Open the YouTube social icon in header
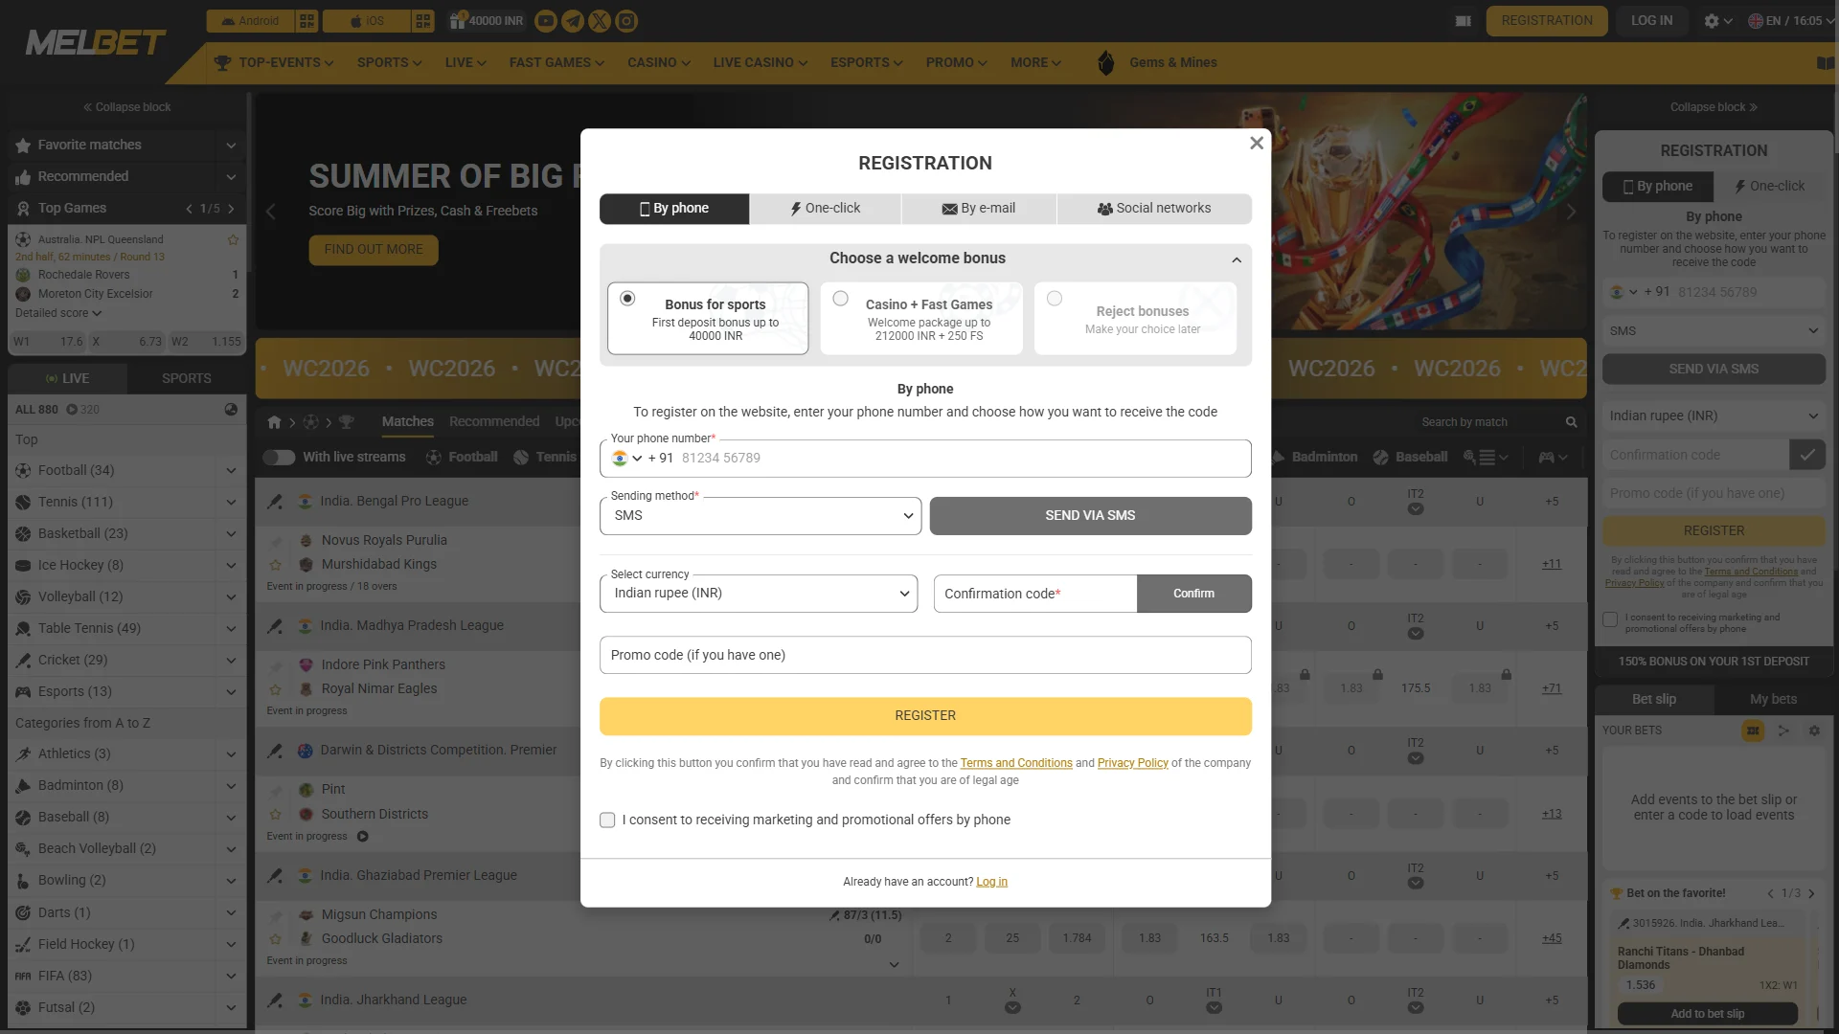Image resolution: width=1839 pixels, height=1034 pixels. pos(546,21)
